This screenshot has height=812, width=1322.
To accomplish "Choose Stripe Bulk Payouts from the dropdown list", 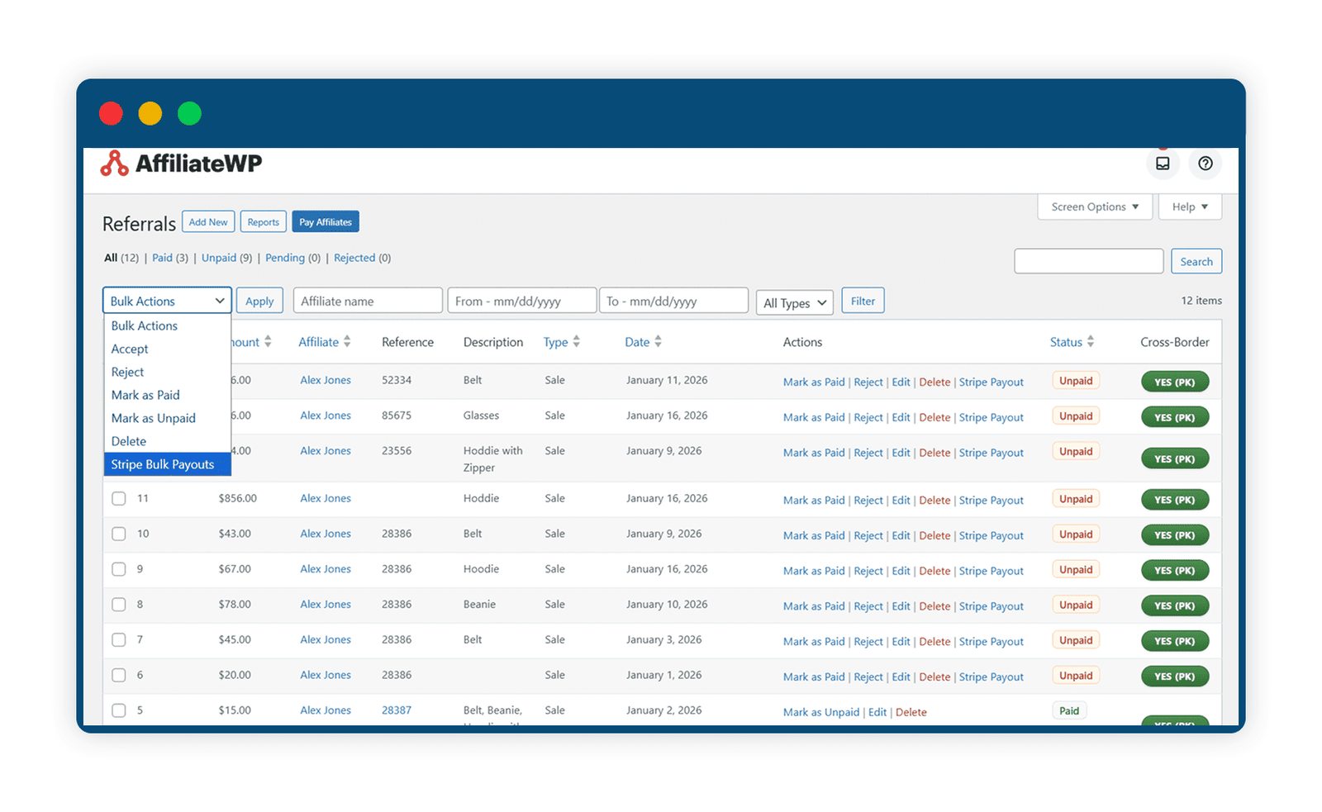I will click(x=167, y=464).
